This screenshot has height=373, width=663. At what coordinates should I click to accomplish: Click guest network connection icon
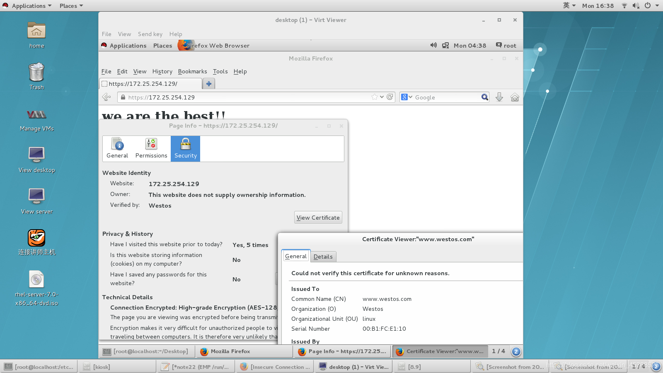[x=445, y=45]
